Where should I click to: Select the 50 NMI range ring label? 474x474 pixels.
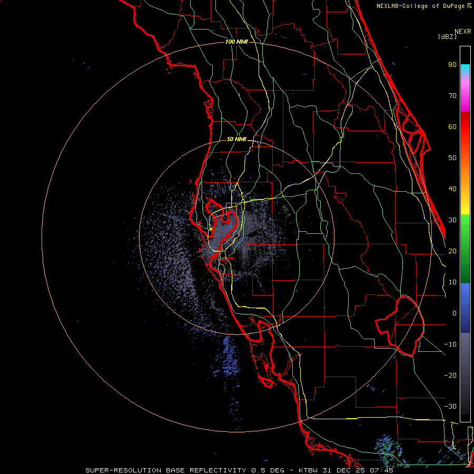click(x=236, y=140)
